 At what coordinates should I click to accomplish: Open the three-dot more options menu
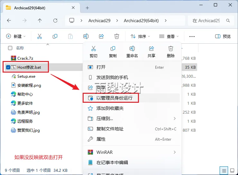pyautogui.click(x=192, y=37)
